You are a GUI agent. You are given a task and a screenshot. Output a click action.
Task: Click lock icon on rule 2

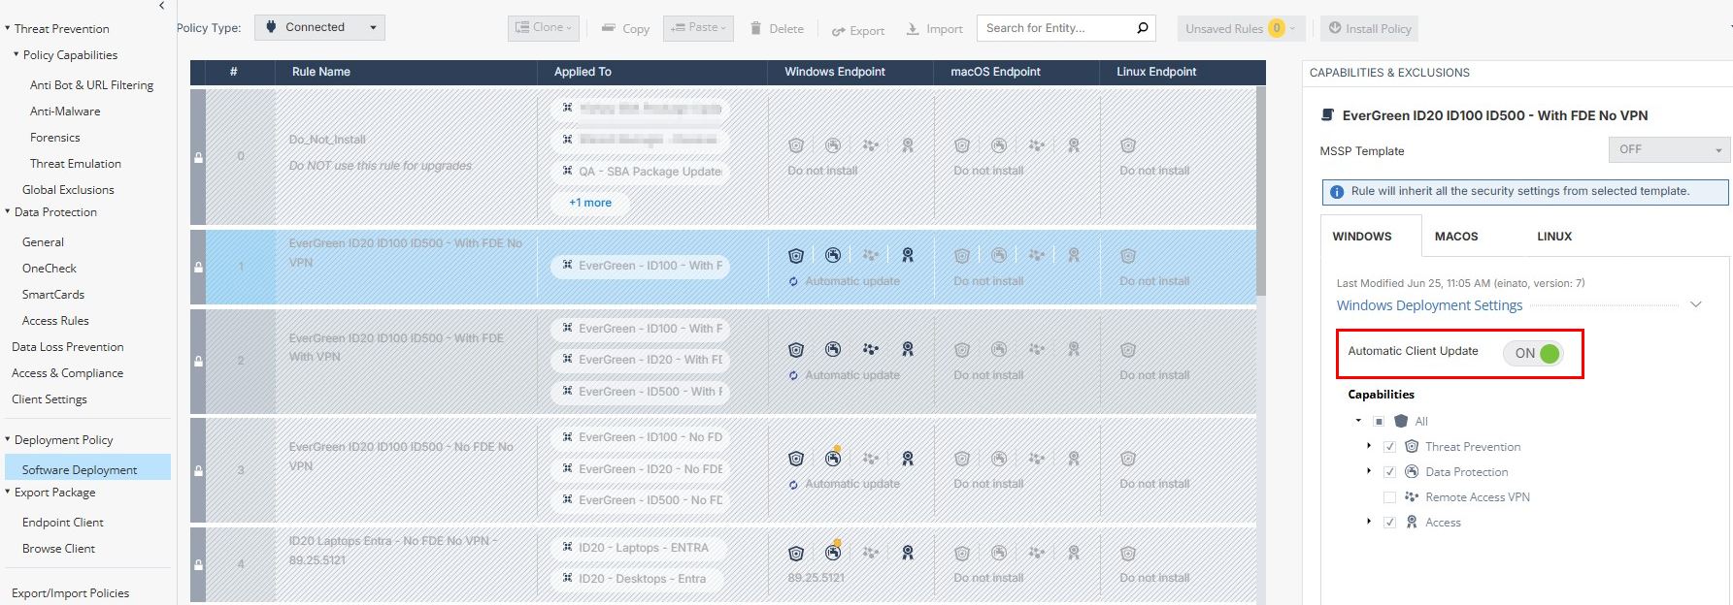coord(198,361)
